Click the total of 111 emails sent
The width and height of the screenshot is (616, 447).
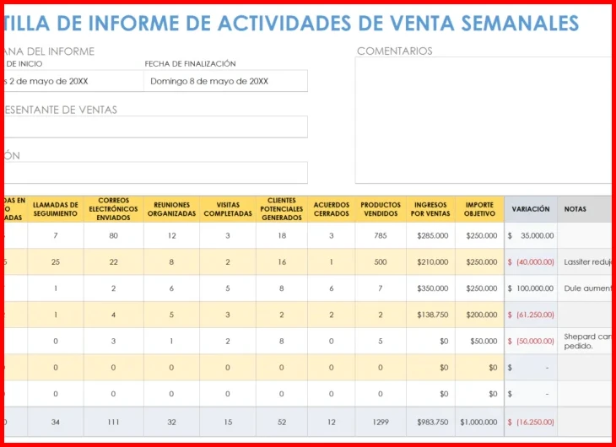click(x=114, y=423)
